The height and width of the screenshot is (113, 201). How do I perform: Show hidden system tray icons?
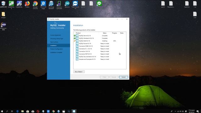(175, 111)
